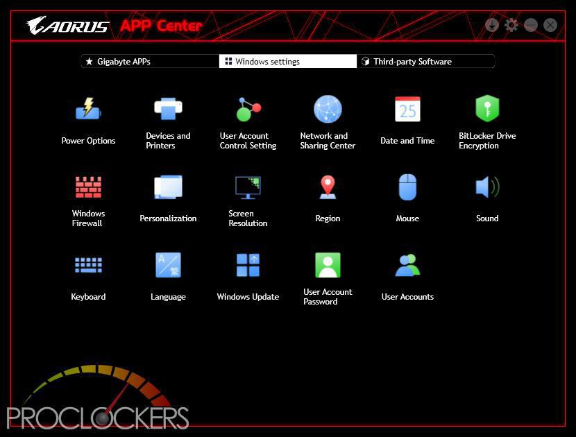Screen dimensions: 576x437
Task: Click the "Devices and Printers" label
Action: click(x=168, y=141)
